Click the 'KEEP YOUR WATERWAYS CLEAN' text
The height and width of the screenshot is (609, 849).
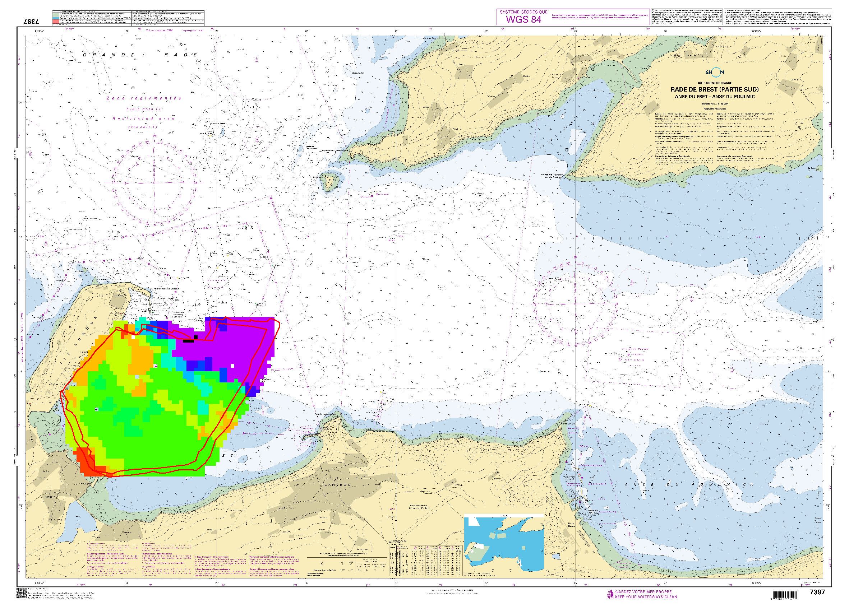(x=646, y=597)
